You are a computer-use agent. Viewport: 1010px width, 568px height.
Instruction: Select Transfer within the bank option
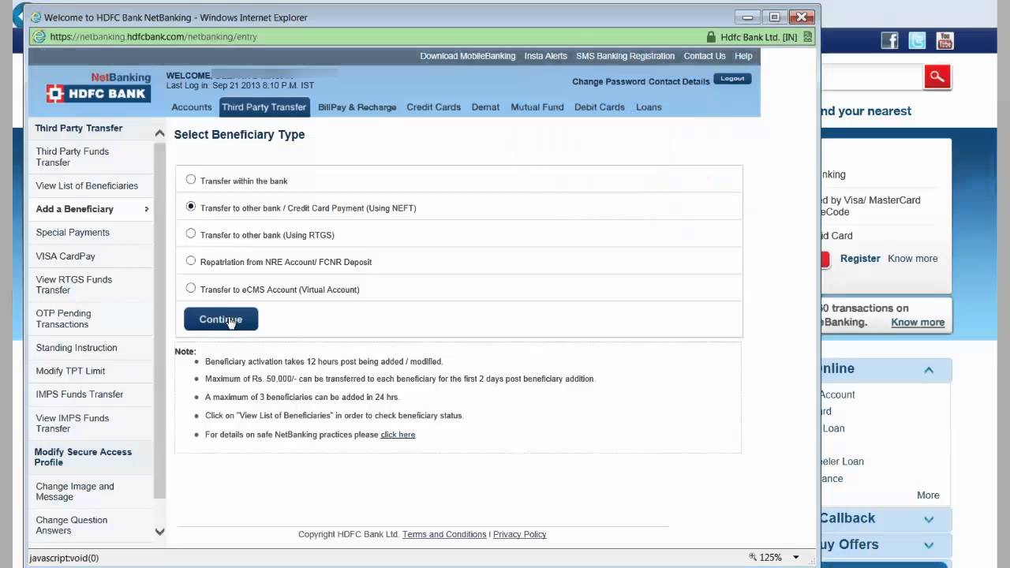(191, 180)
